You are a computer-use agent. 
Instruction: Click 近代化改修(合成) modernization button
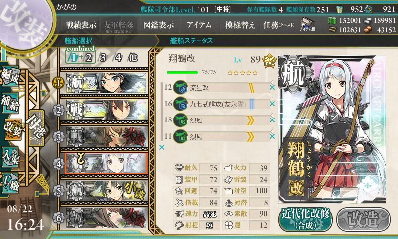(305, 219)
